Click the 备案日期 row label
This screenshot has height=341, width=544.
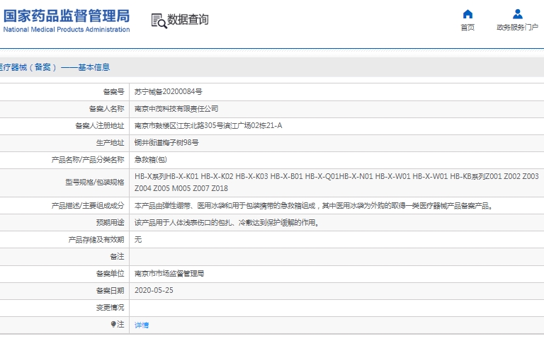point(110,291)
